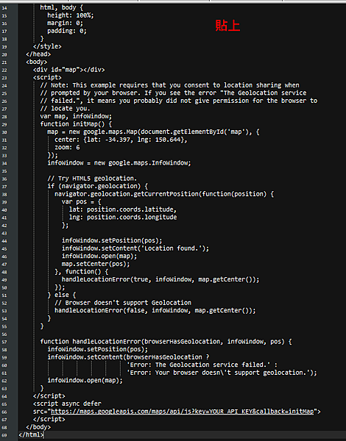Click the 'Location found.' setContent line
Viewport: 346px width, 441px height.
(135, 248)
